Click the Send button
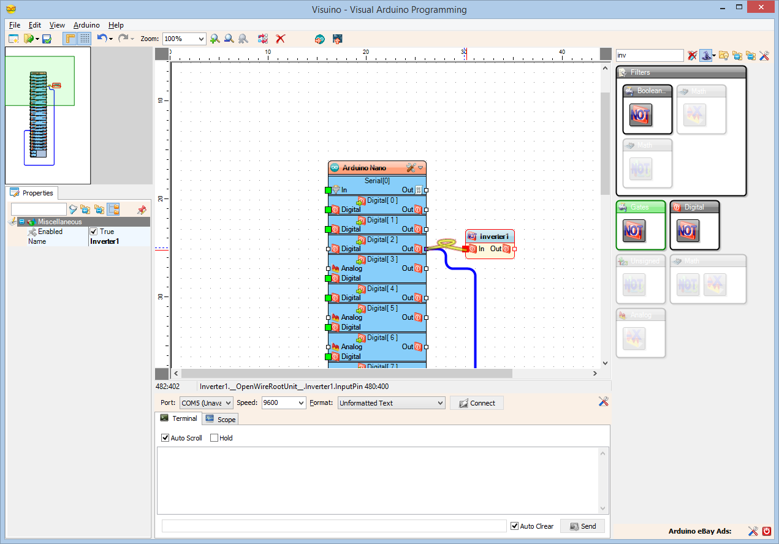779x544 pixels. 582,526
